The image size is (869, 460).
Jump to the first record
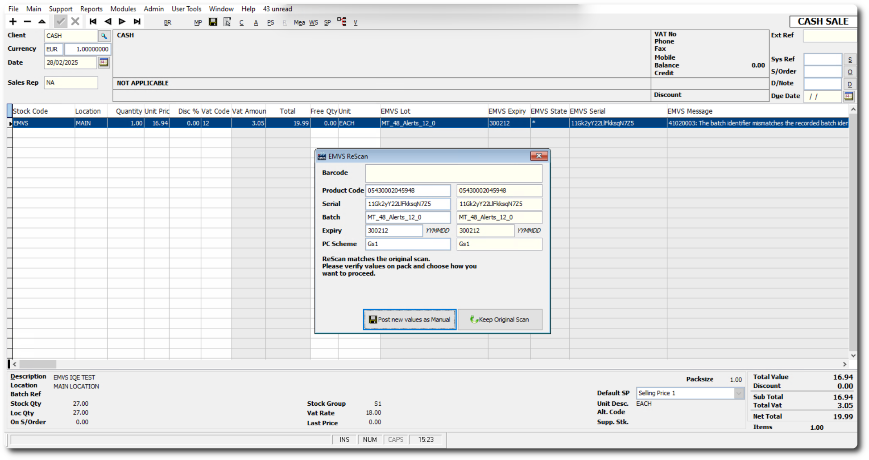[93, 21]
